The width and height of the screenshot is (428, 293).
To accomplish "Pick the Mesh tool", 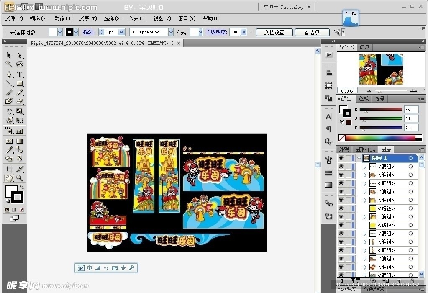I will (9, 141).
